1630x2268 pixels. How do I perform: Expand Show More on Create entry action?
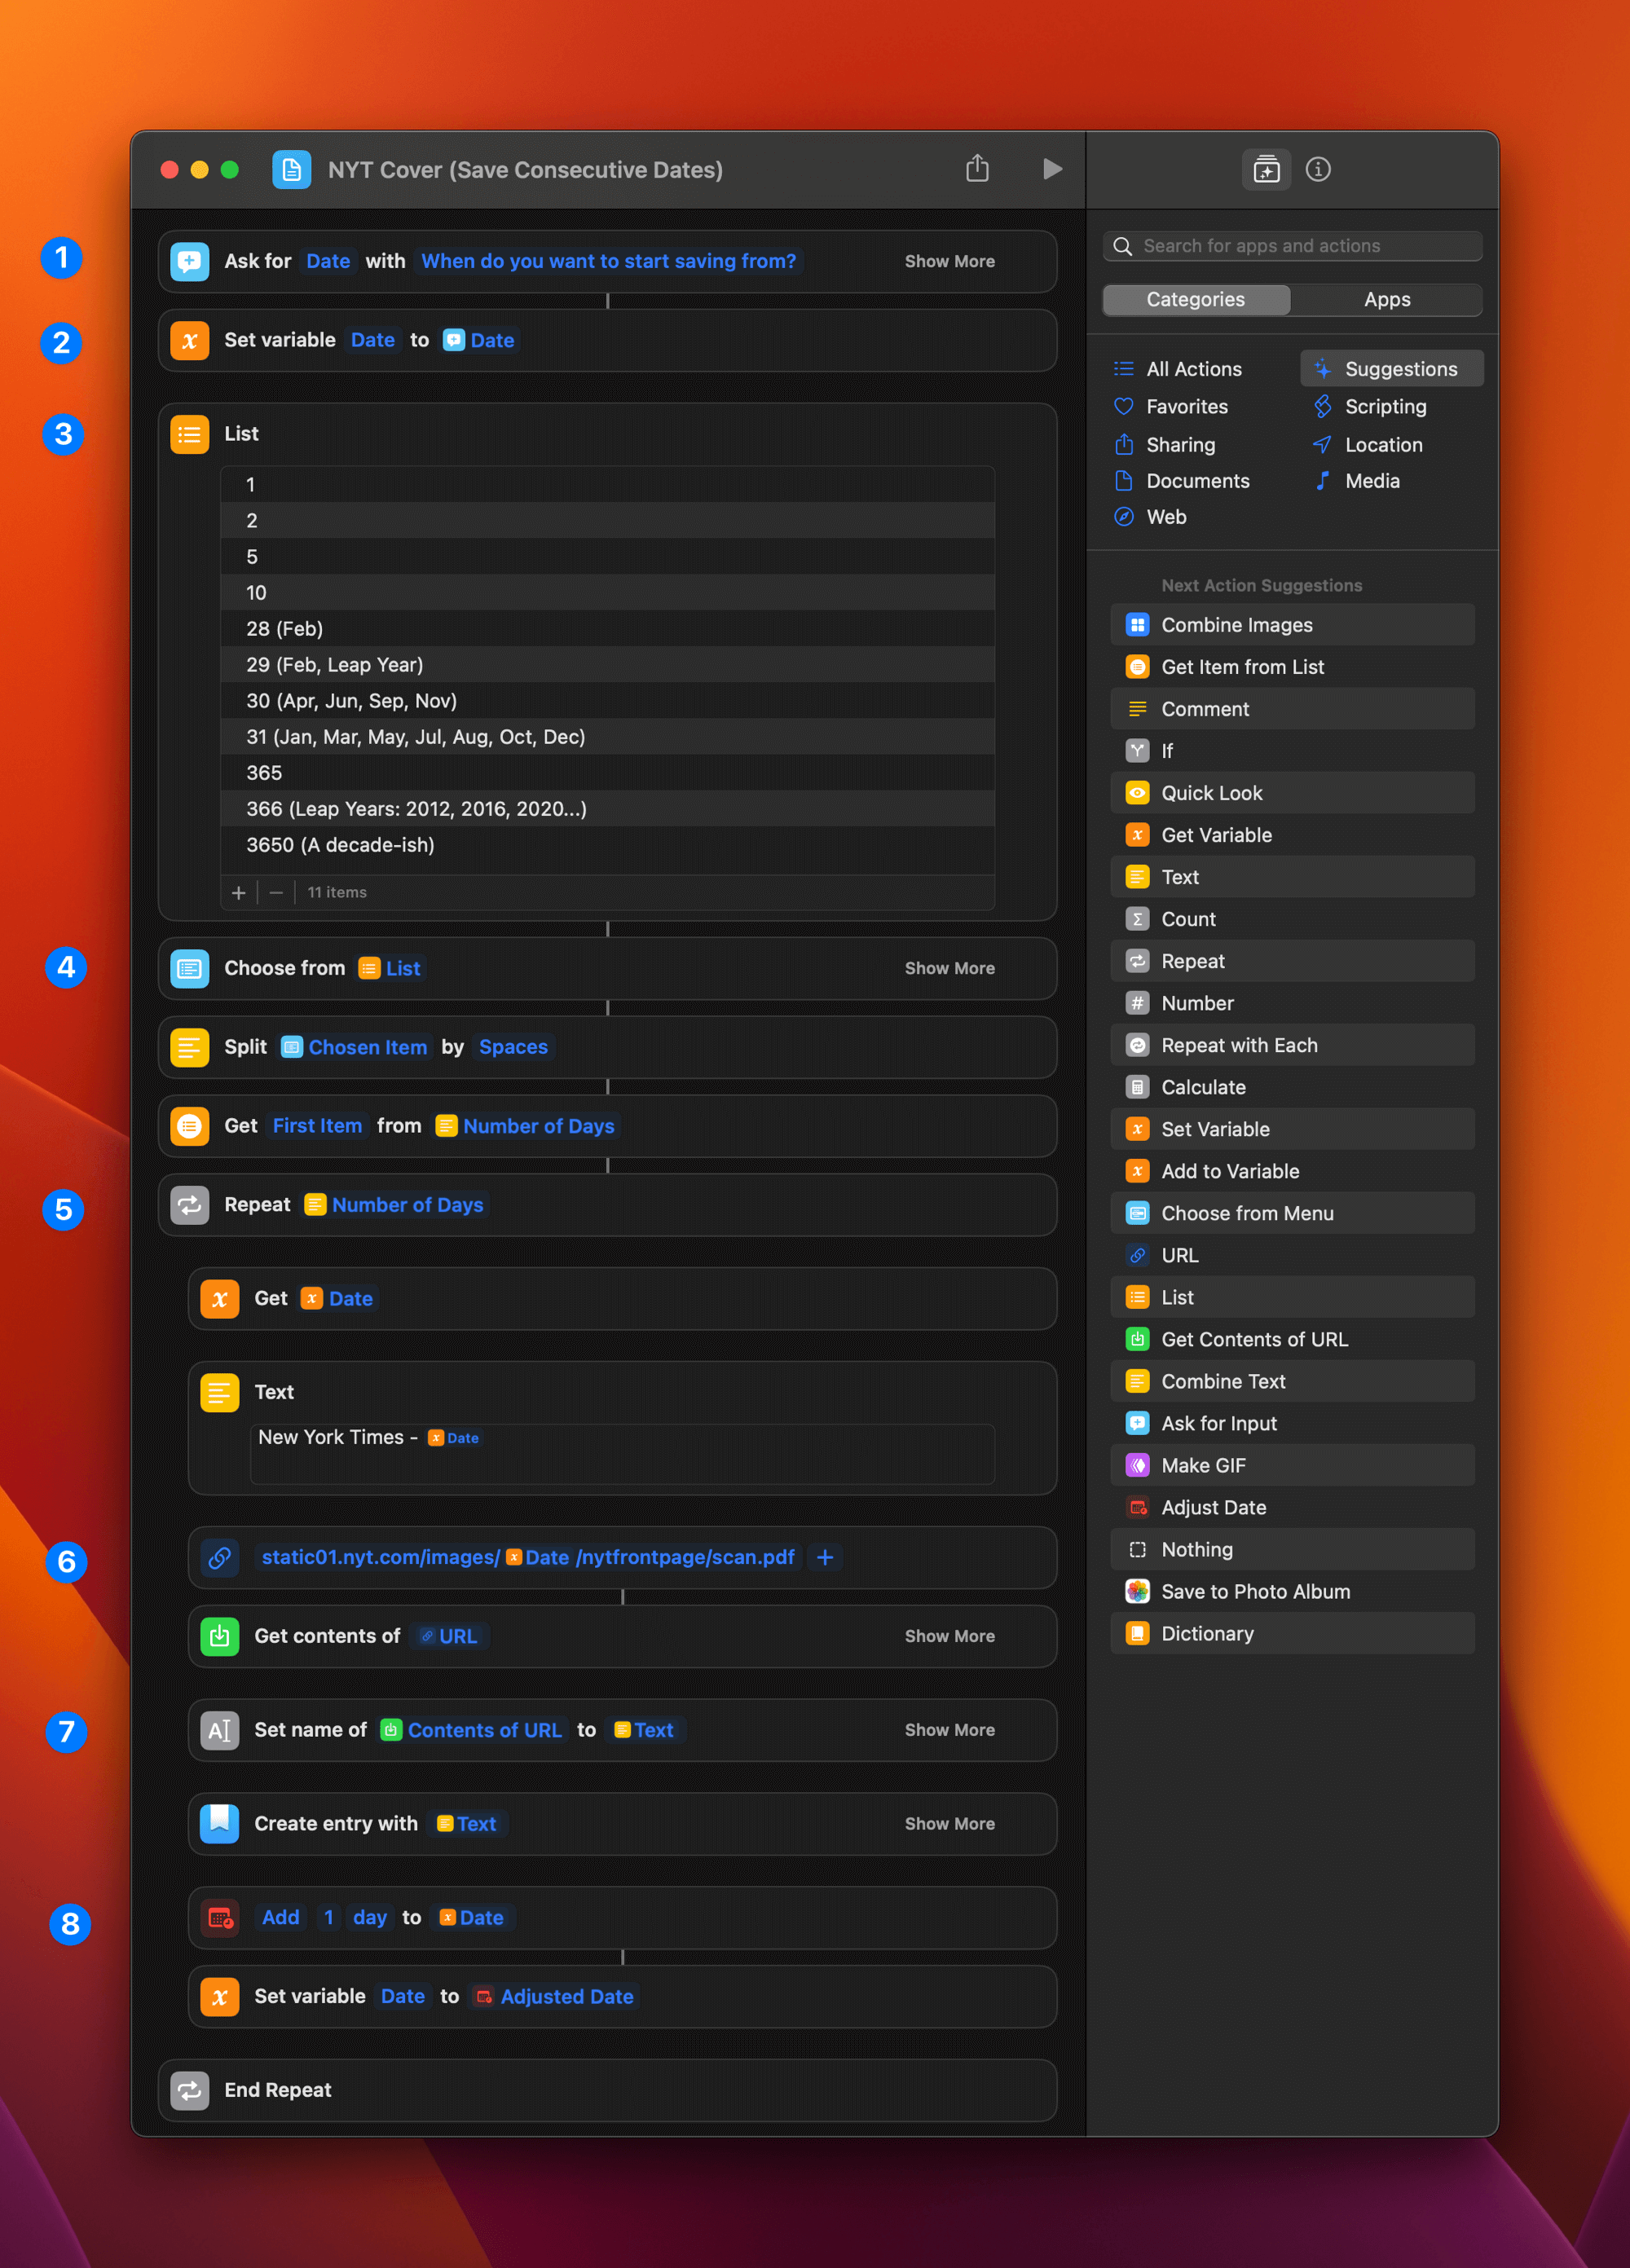(949, 1823)
